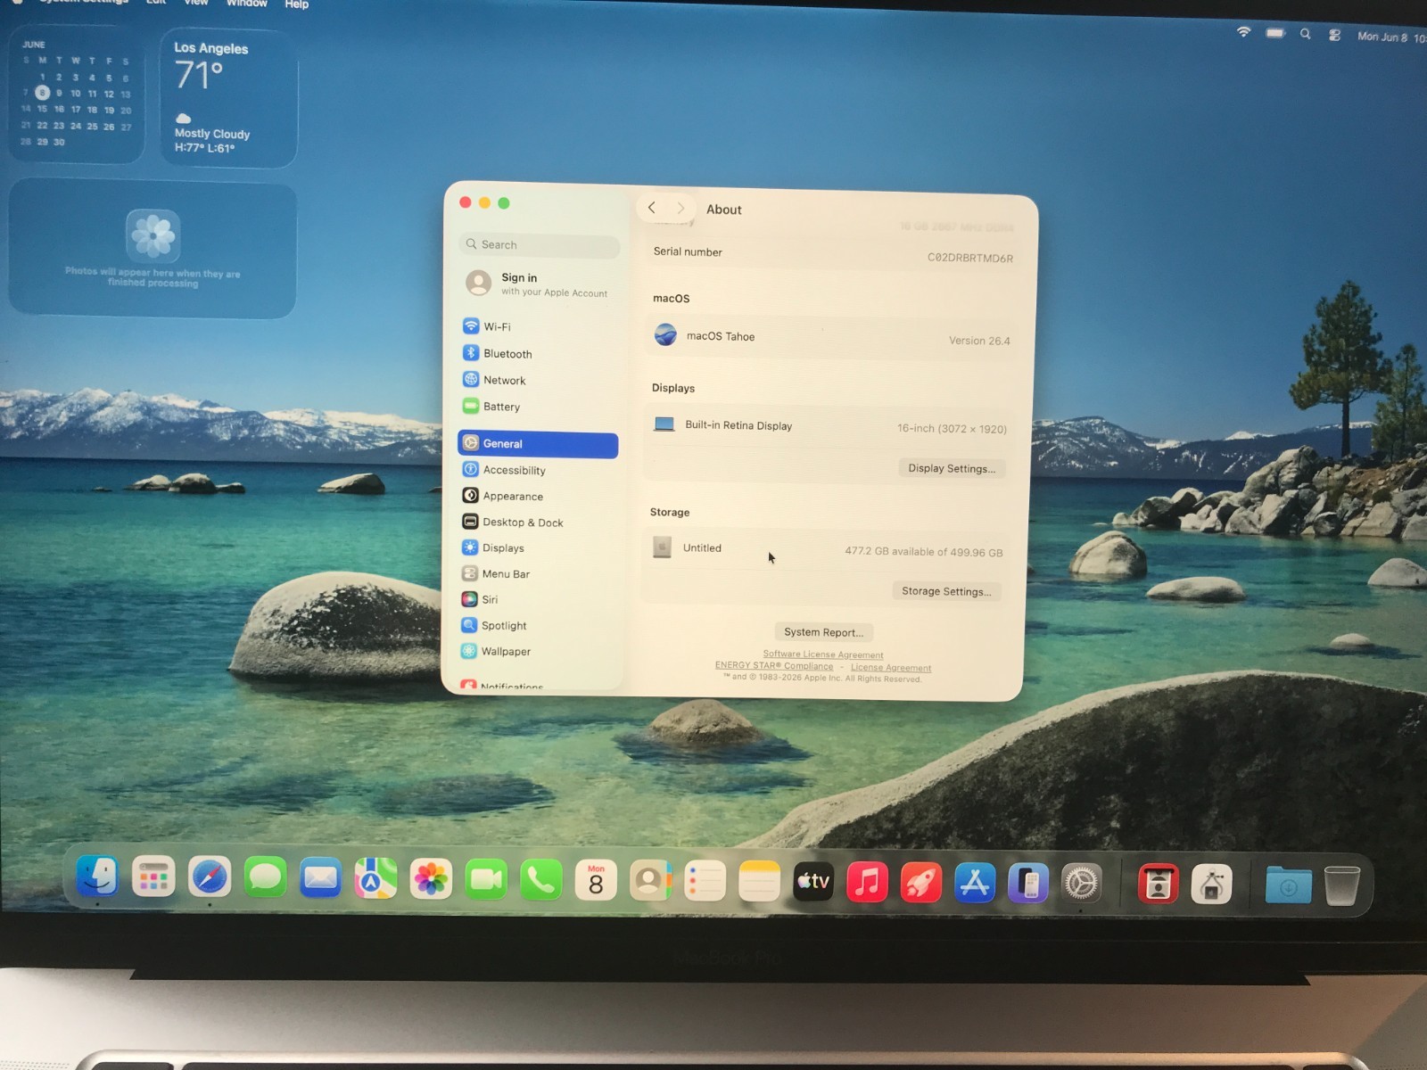The width and height of the screenshot is (1427, 1070).
Task: Click the battery status icon in the menu bar
Action: point(1276,33)
